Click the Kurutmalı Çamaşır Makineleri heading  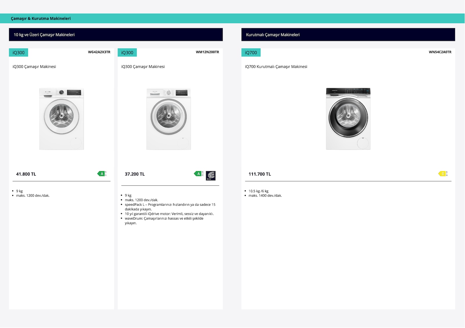273,35
